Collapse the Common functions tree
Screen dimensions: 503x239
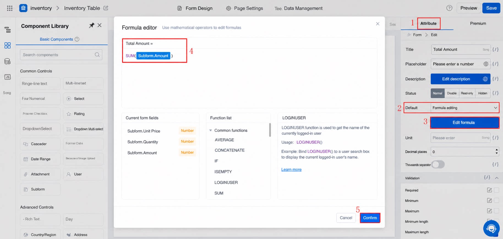211,130
